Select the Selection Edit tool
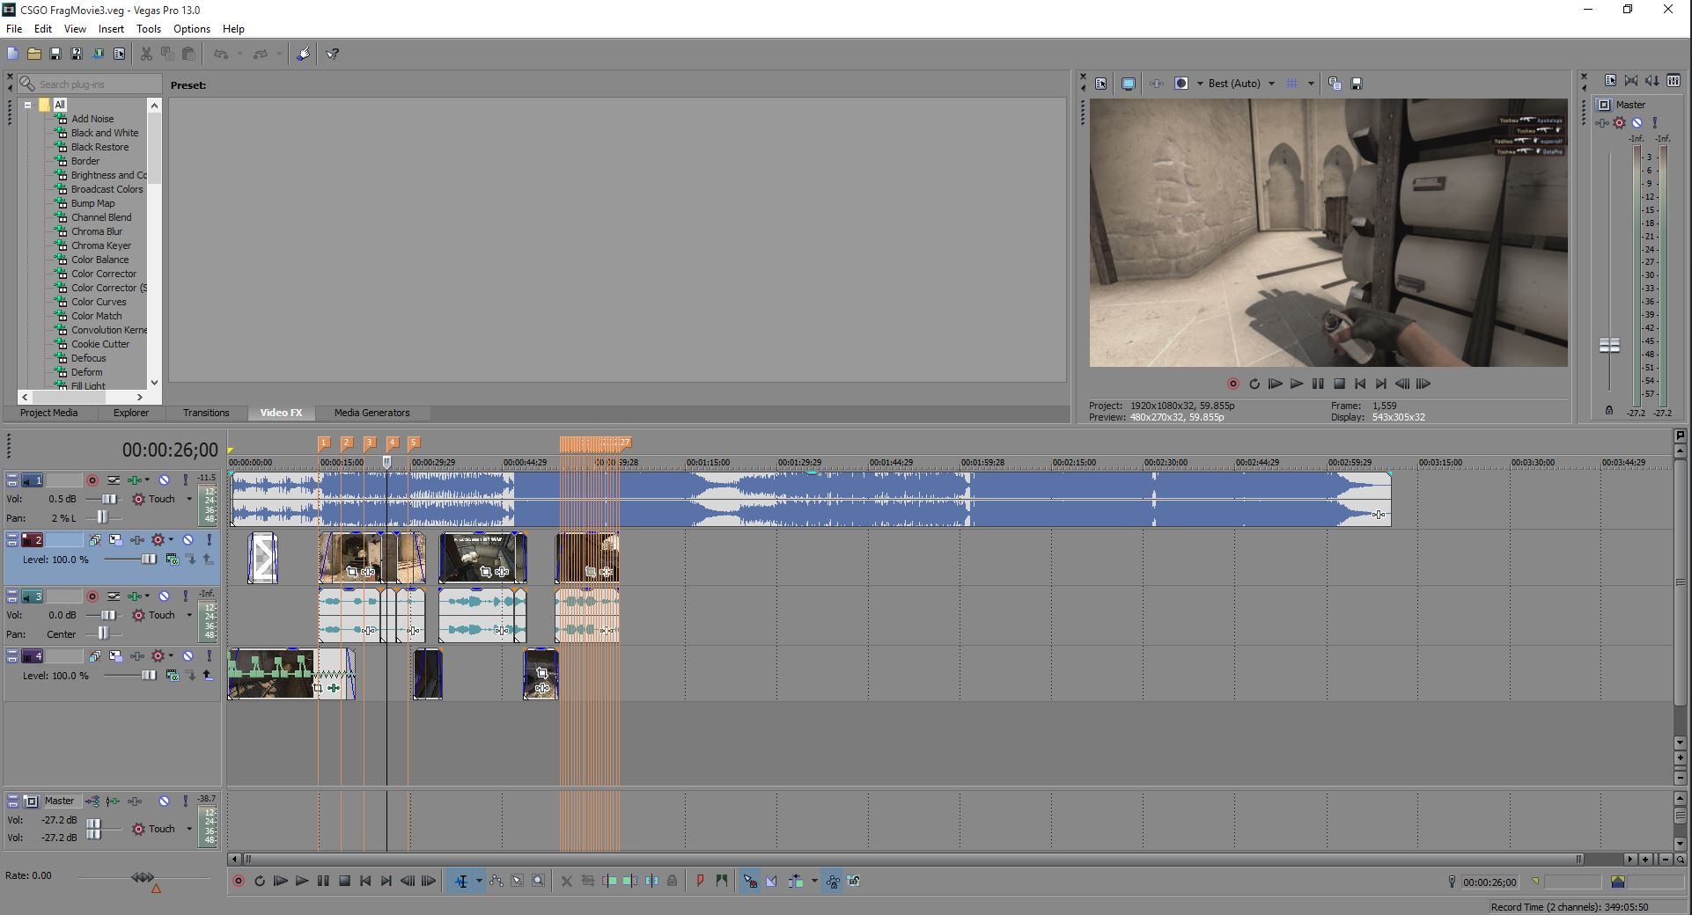The width and height of the screenshot is (1692, 915). click(x=518, y=881)
